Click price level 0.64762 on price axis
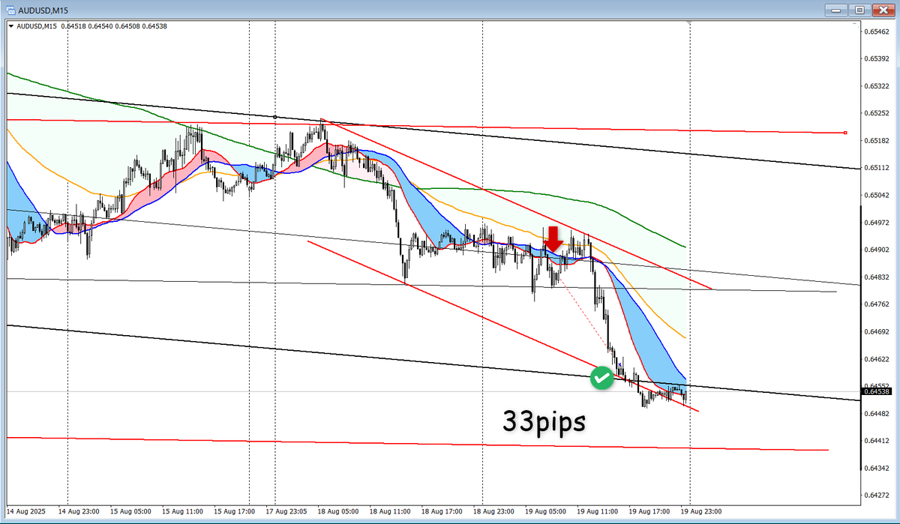This screenshot has height=524, width=900. point(876,304)
